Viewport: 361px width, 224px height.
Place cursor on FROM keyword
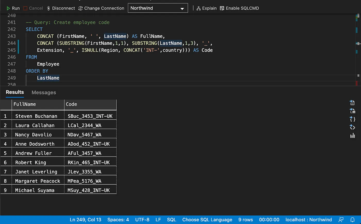click(31, 57)
